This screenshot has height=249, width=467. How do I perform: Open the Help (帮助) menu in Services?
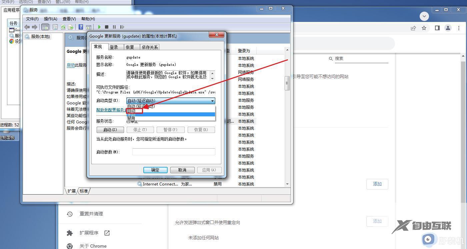tap(88, 19)
